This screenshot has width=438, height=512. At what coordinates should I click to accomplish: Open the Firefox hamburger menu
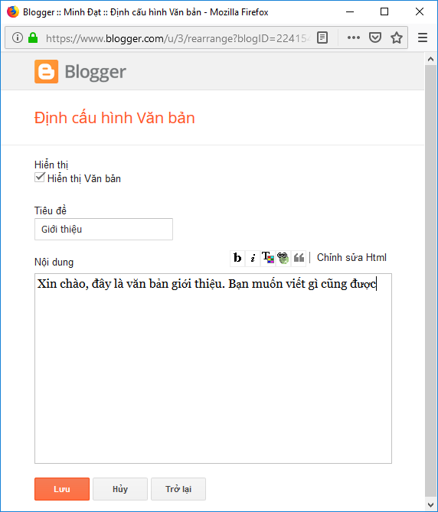[423, 38]
